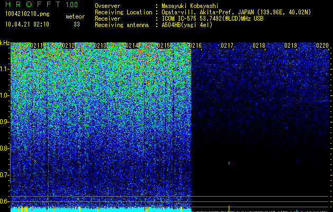Click the meteor echo below the 0217 marker
The height and width of the screenshot is (212, 333).
click(229, 163)
